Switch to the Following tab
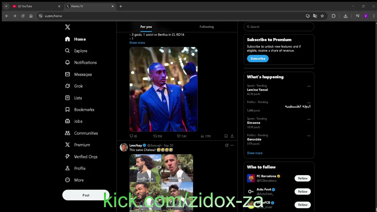 click(206, 27)
